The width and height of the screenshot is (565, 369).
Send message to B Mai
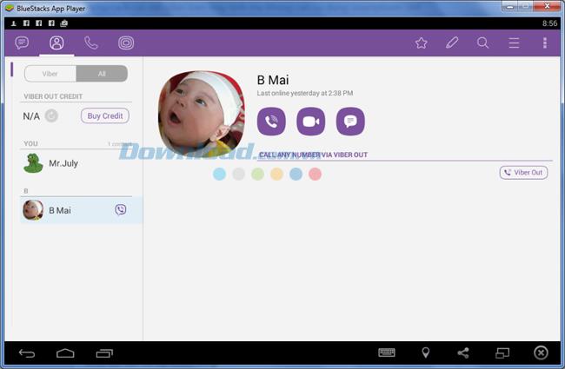pyautogui.click(x=350, y=122)
